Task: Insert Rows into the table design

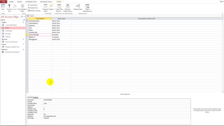Action: coord(33,5)
